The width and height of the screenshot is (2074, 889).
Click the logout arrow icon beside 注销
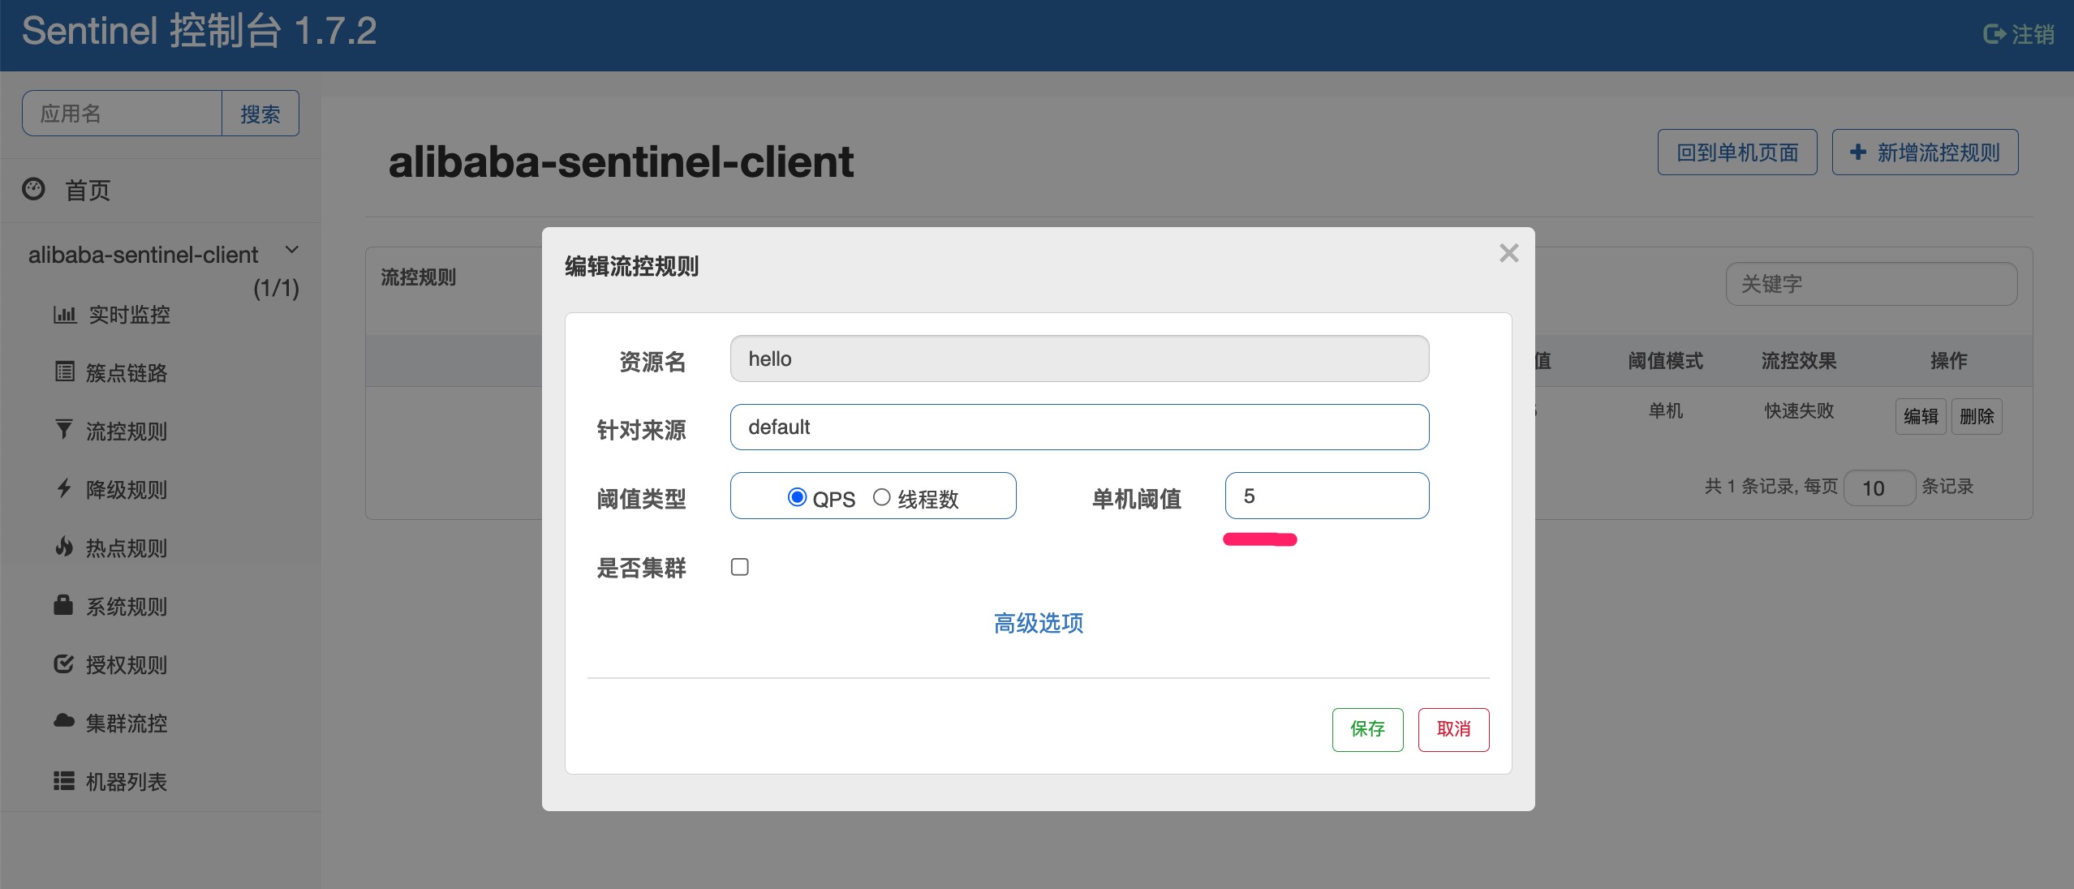[x=1994, y=34]
